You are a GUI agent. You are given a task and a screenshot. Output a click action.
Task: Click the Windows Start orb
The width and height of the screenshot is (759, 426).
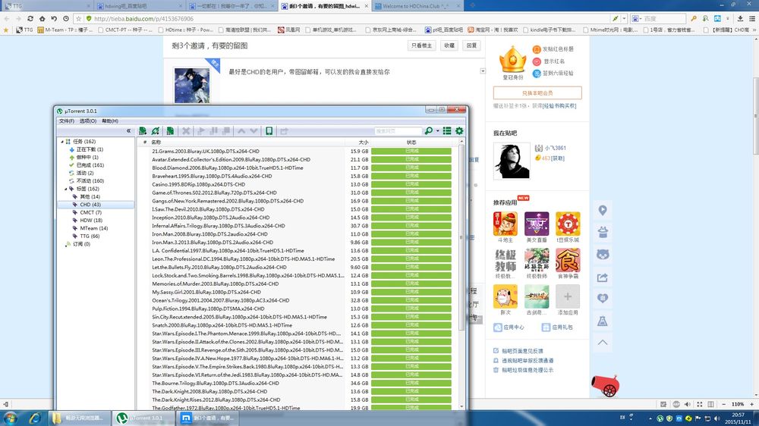click(11, 418)
